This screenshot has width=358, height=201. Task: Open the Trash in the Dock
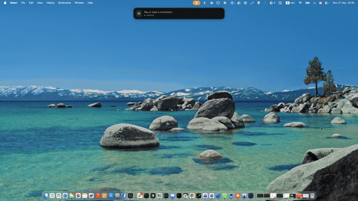(x=312, y=195)
